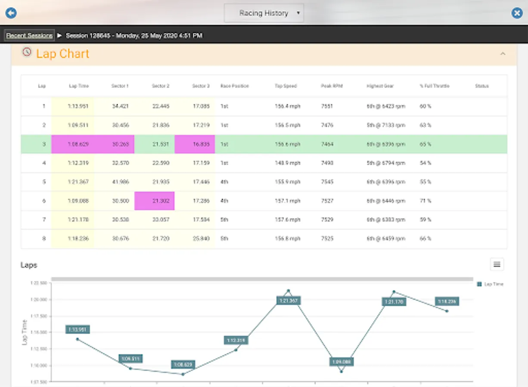Sort by the Lap Time column header
The height and width of the screenshot is (387, 528).
point(79,86)
